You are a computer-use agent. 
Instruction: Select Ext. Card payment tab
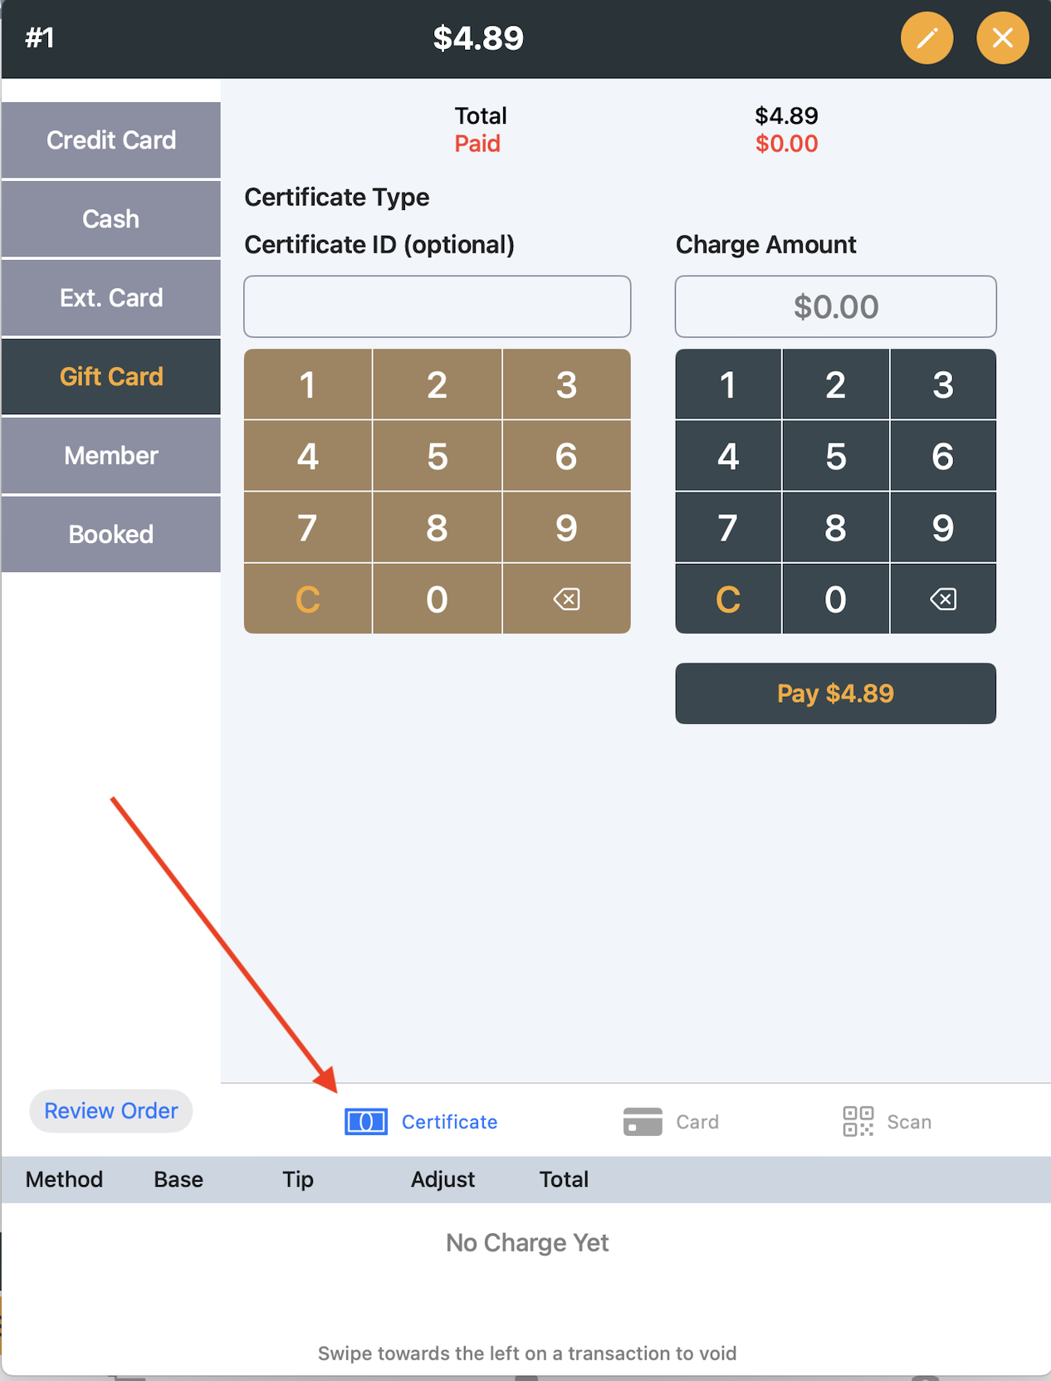pos(111,298)
